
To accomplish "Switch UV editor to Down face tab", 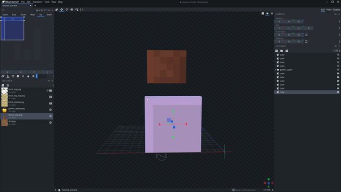I will tap(50, 14).
